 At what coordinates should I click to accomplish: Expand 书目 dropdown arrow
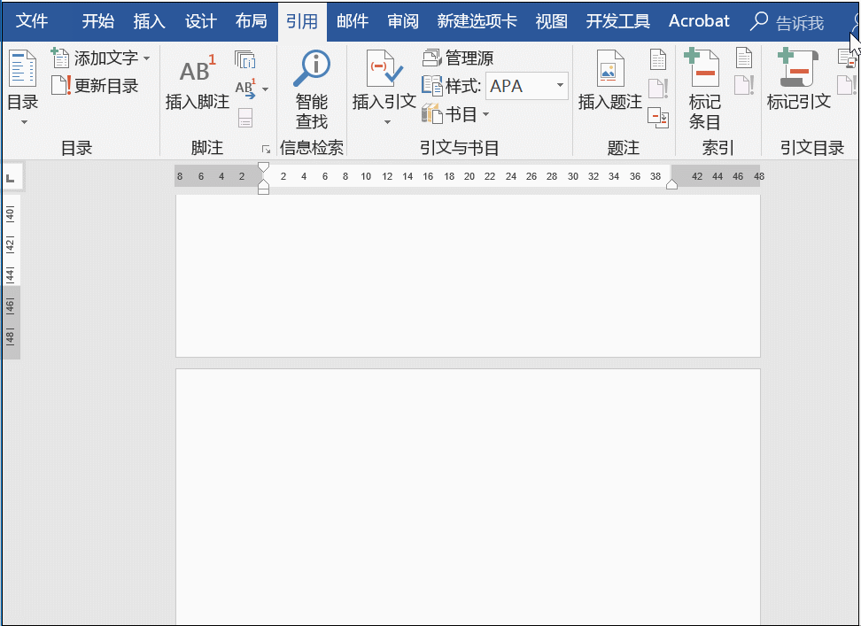pyautogui.click(x=486, y=114)
